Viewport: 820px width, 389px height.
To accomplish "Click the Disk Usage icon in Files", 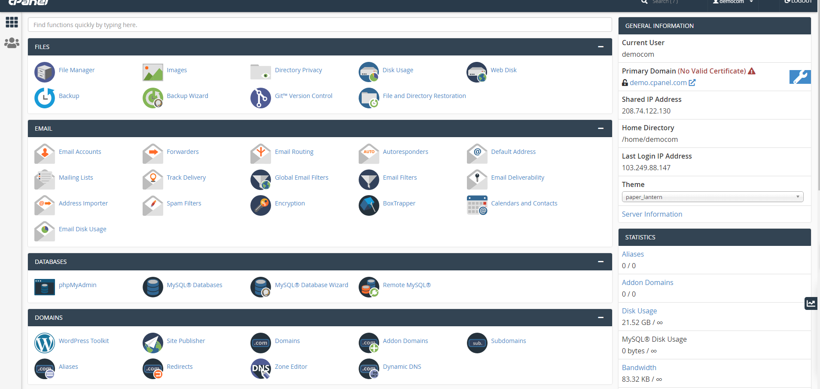I will (x=369, y=72).
